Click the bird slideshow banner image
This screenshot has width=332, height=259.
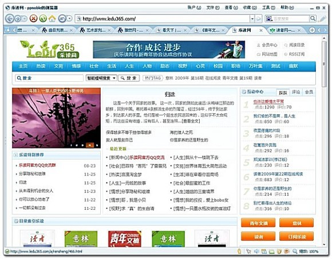tap(56, 118)
